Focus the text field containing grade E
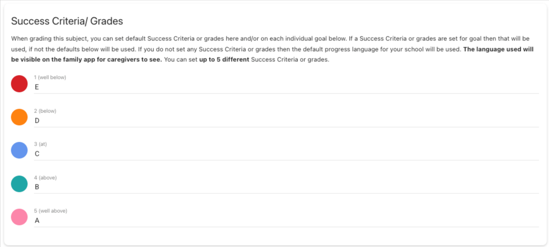The image size is (549, 247). coord(286,87)
